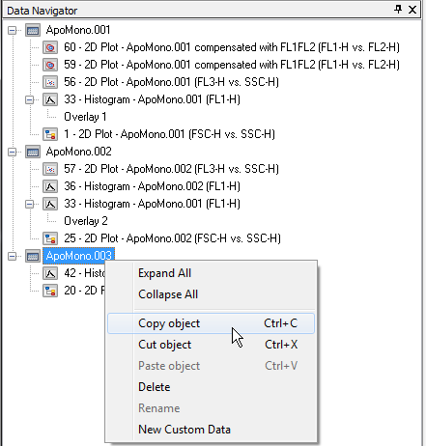Click Delete in the context menu

pyautogui.click(x=211, y=387)
